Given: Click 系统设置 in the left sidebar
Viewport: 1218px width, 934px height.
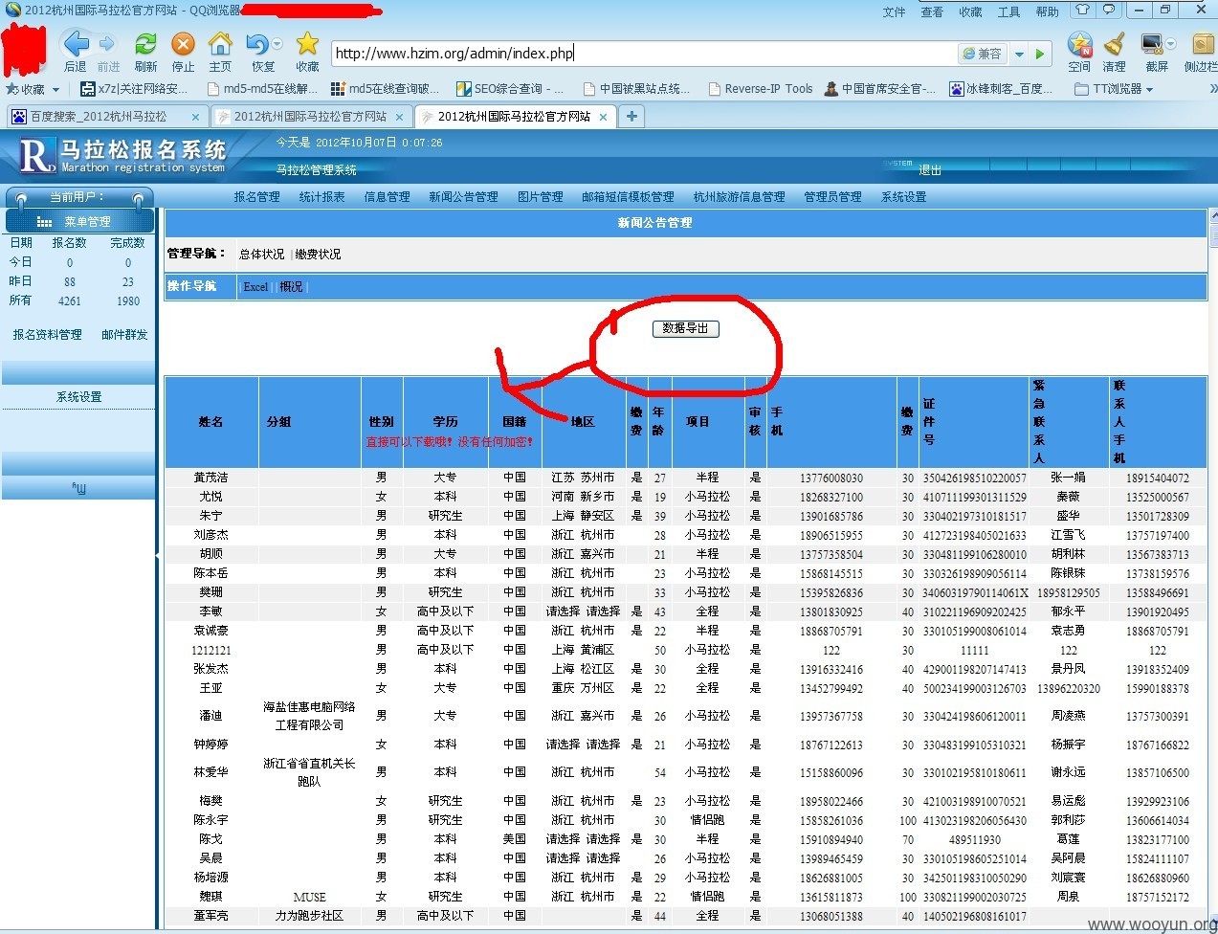Looking at the screenshot, I should tap(78, 396).
